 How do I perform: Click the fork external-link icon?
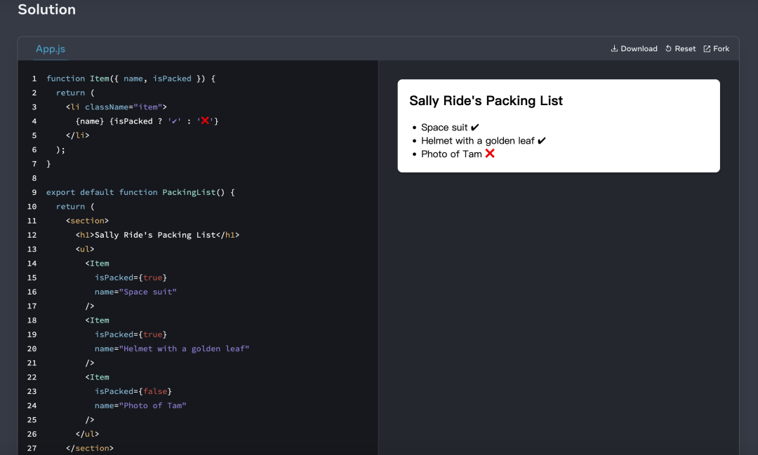pyautogui.click(x=707, y=49)
